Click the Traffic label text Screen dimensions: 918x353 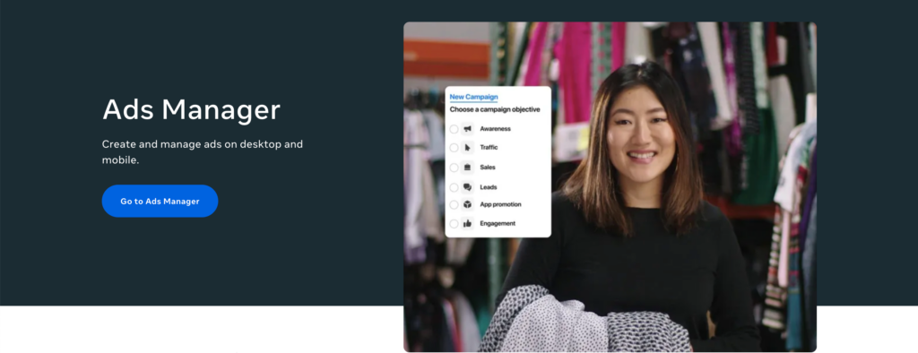489,148
